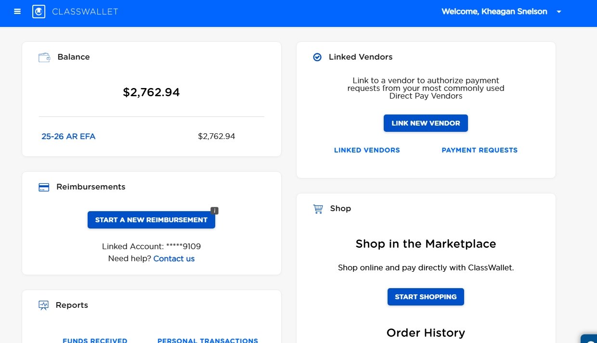The image size is (597, 343).
Task: Click the total balance $2,762.94 heading
Action: (151, 92)
